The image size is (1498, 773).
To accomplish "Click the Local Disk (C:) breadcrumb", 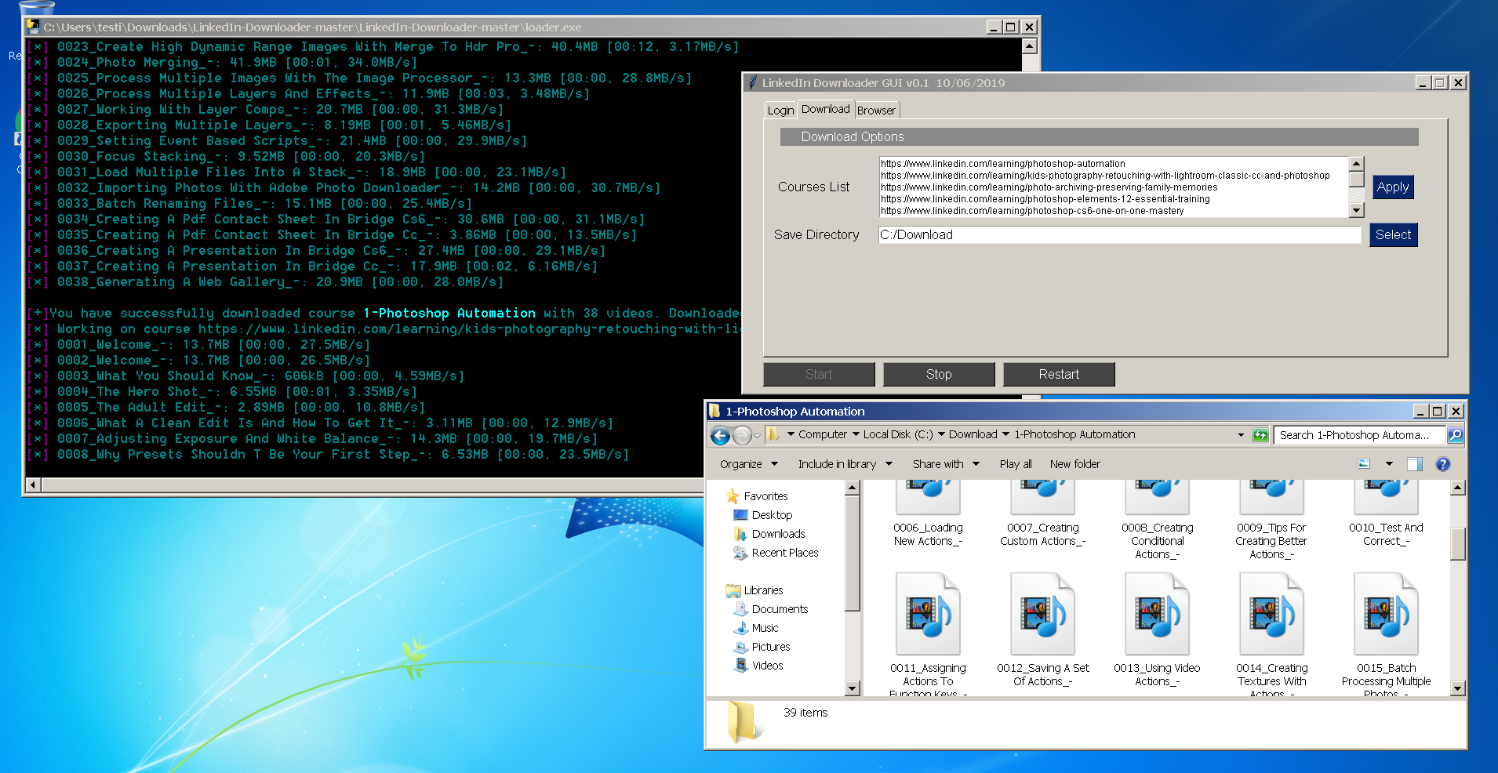I will pos(898,434).
